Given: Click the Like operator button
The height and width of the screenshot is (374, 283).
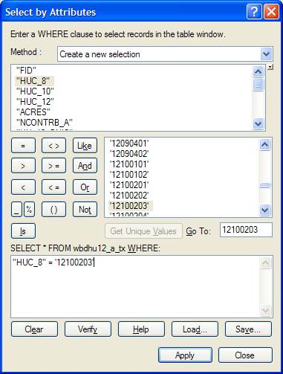Looking at the screenshot, I should tap(85, 146).
